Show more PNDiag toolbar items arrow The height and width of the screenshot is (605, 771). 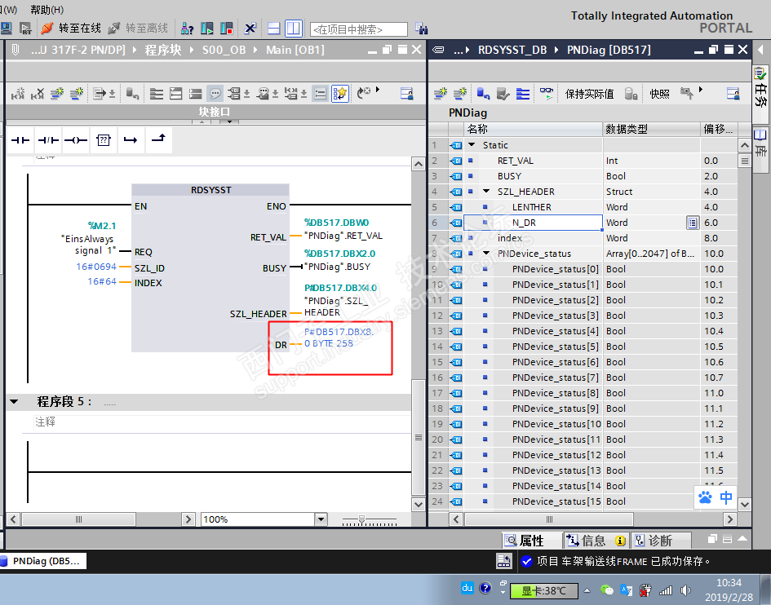tap(701, 90)
